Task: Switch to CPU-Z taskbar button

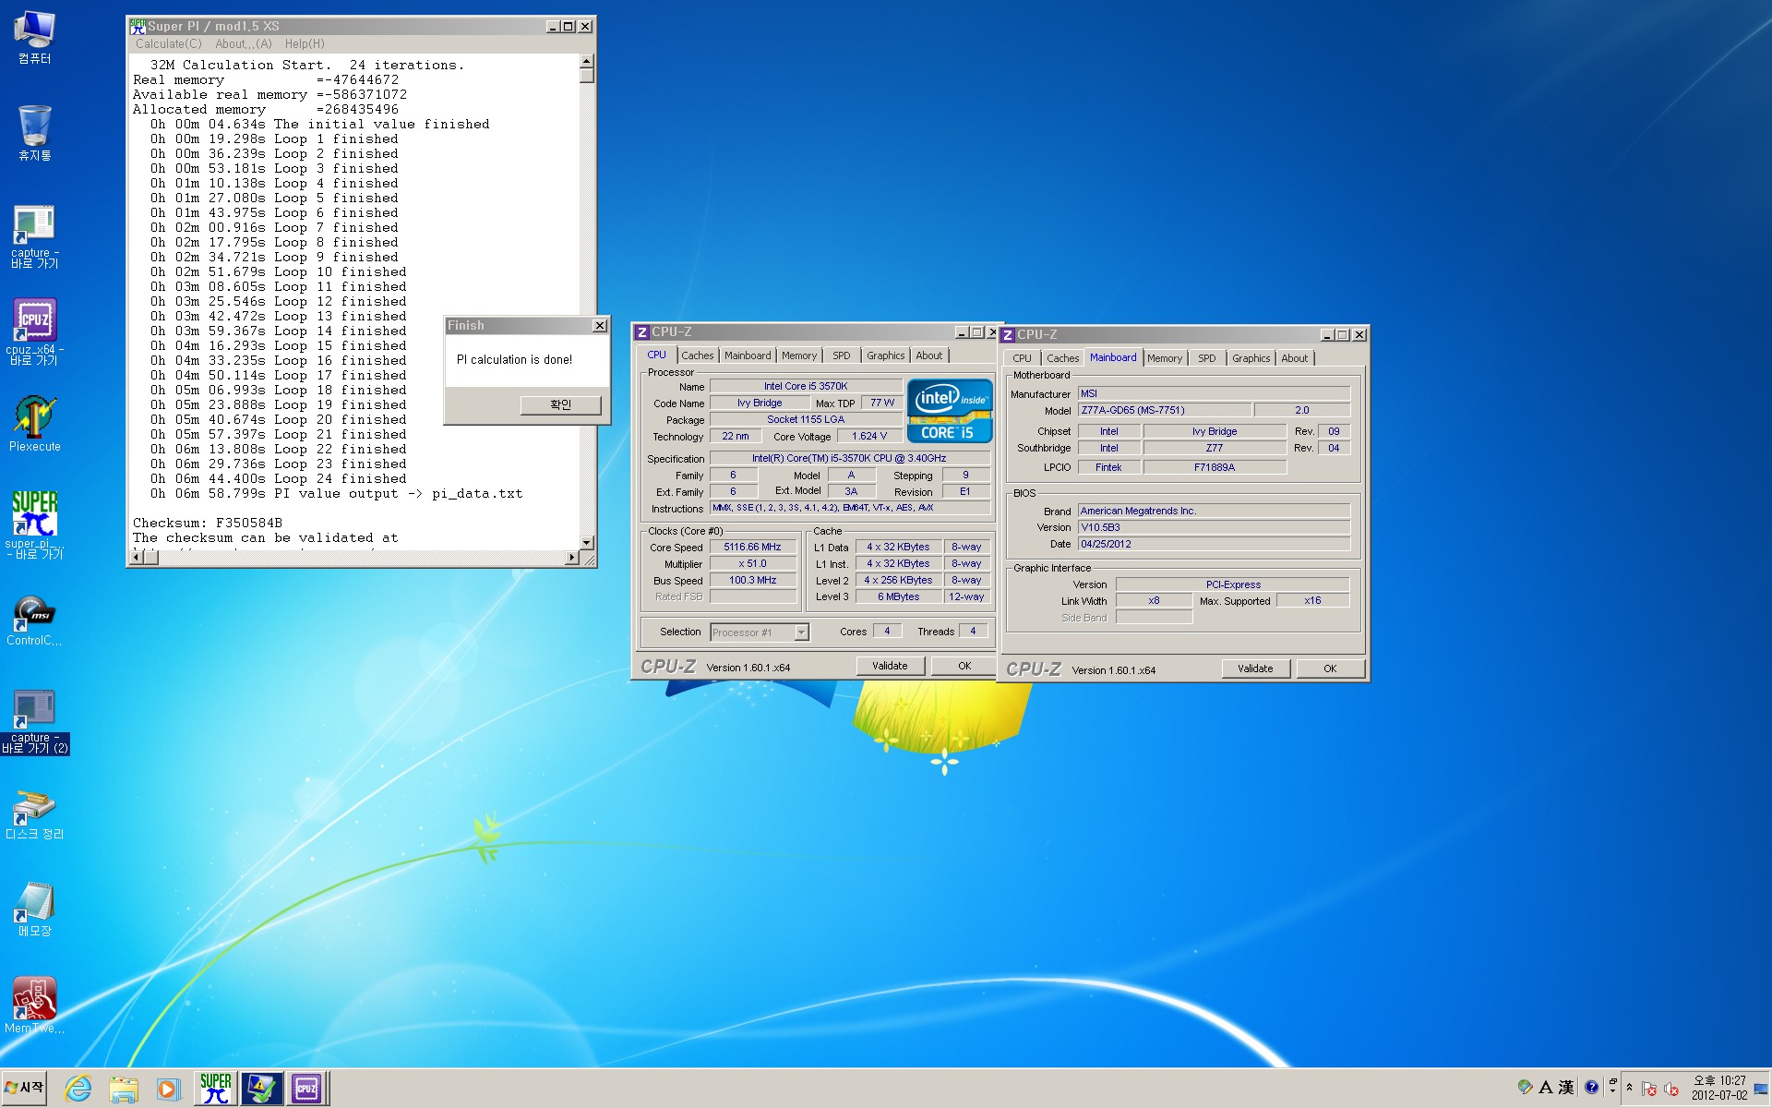Action: (306, 1090)
